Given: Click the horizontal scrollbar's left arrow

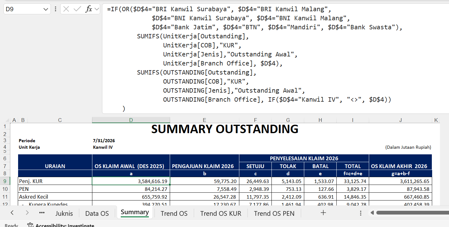Looking at the screenshot, I should point(372,213).
